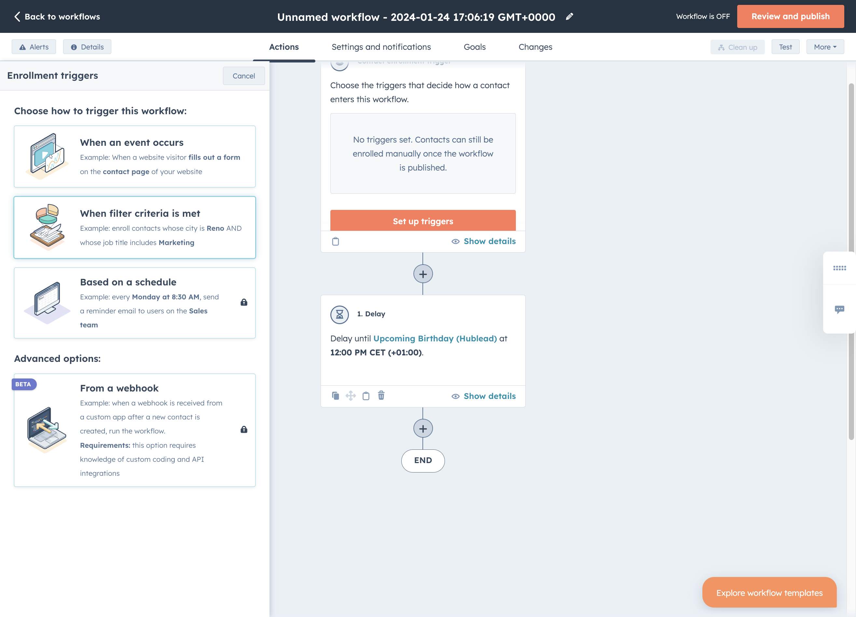Select From a webhook option
The image size is (856, 617).
click(x=135, y=430)
